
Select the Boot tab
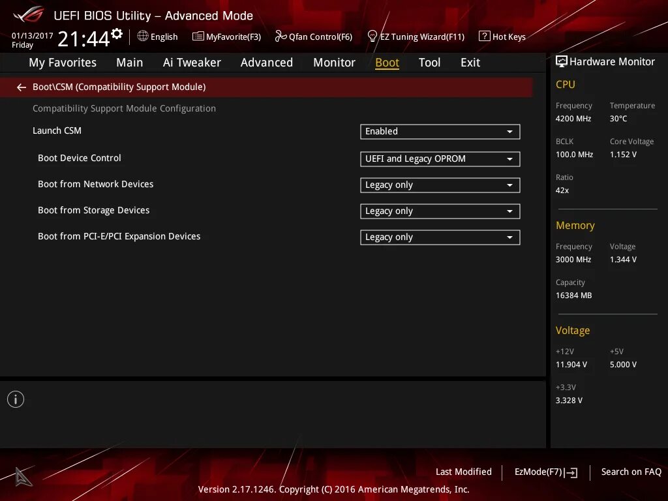point(387,63)
